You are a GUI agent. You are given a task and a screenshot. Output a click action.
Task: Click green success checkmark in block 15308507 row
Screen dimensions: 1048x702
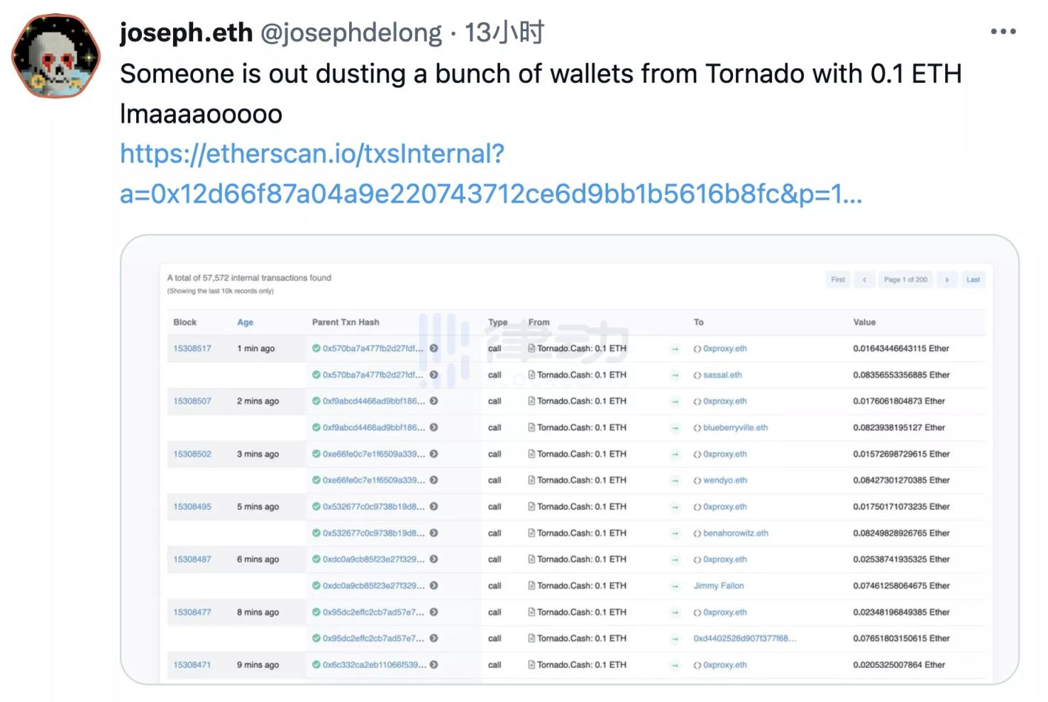point(316,401)
